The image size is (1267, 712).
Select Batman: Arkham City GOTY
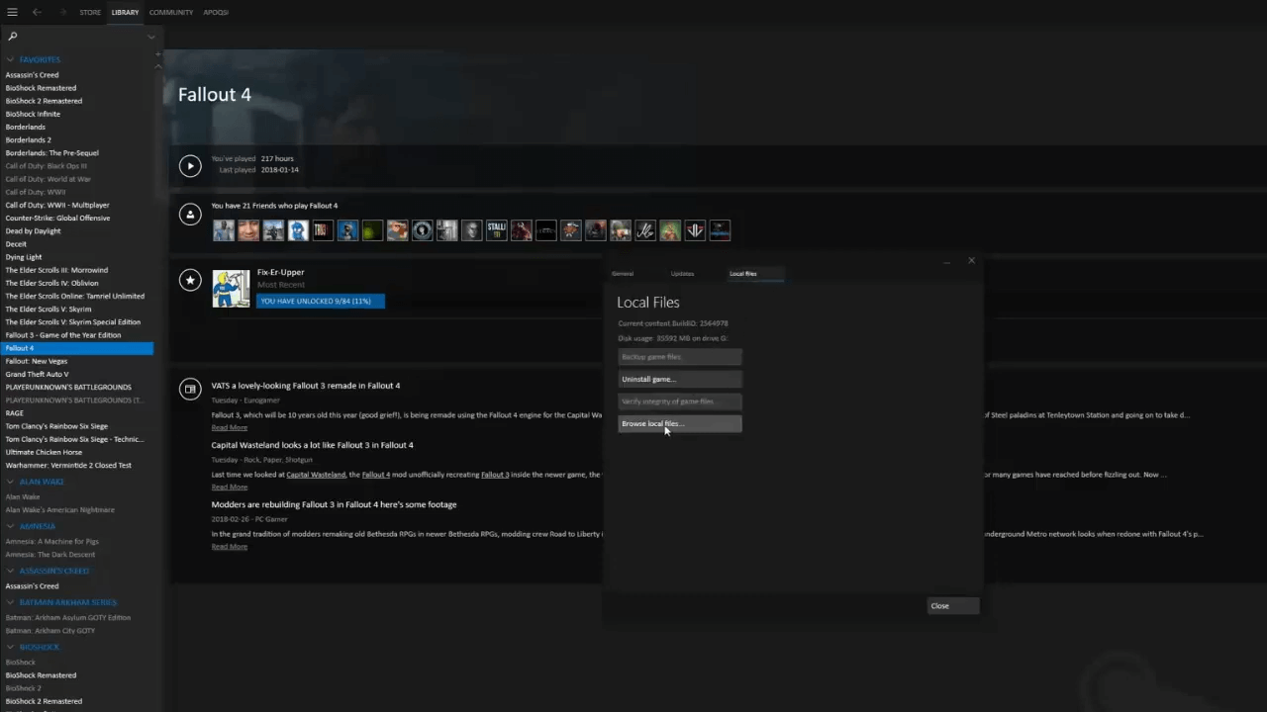pyautogui.click(x=50, y=630)
